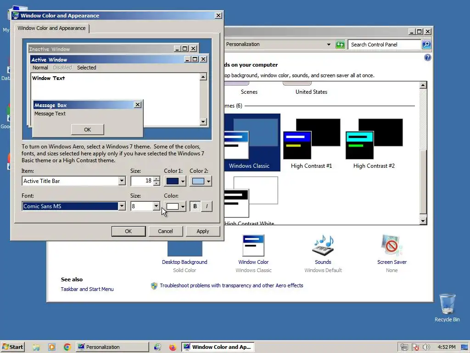Screen dimensions: 470x353
Task: Click the Action Center flag tray icon
Action: (x=415, y=347)
